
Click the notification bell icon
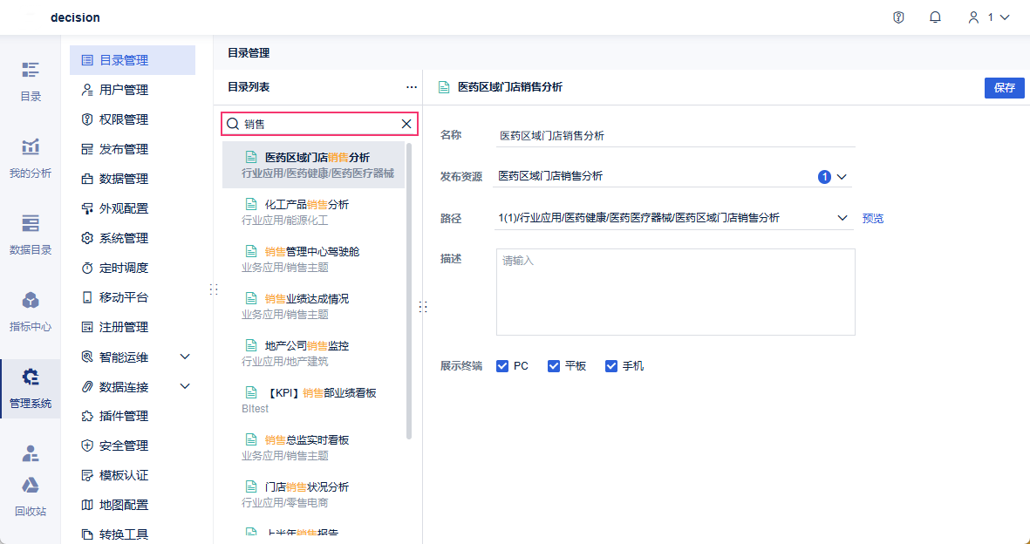(935, 17)
